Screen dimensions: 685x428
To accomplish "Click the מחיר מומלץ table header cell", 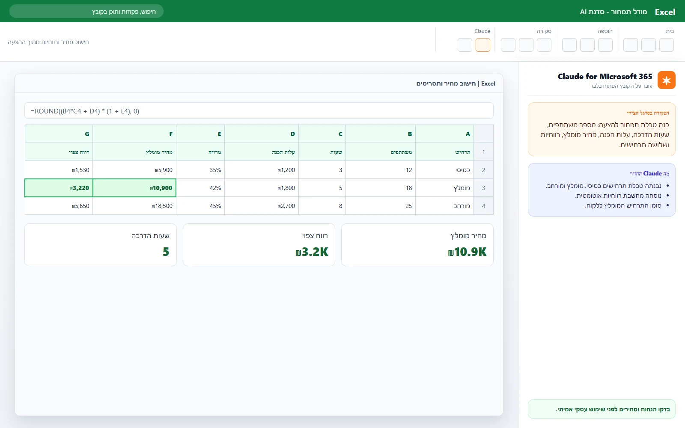I will [x=134, y=152].
